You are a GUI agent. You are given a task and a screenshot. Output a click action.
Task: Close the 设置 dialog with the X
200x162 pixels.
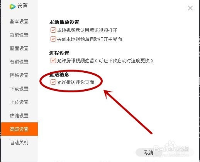[x=190, y=8]
